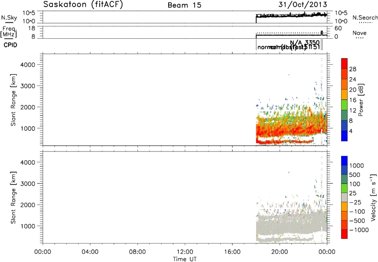
Task: Click the power colorbar segment between 24 and 28
Action: (x=344, y=74)
